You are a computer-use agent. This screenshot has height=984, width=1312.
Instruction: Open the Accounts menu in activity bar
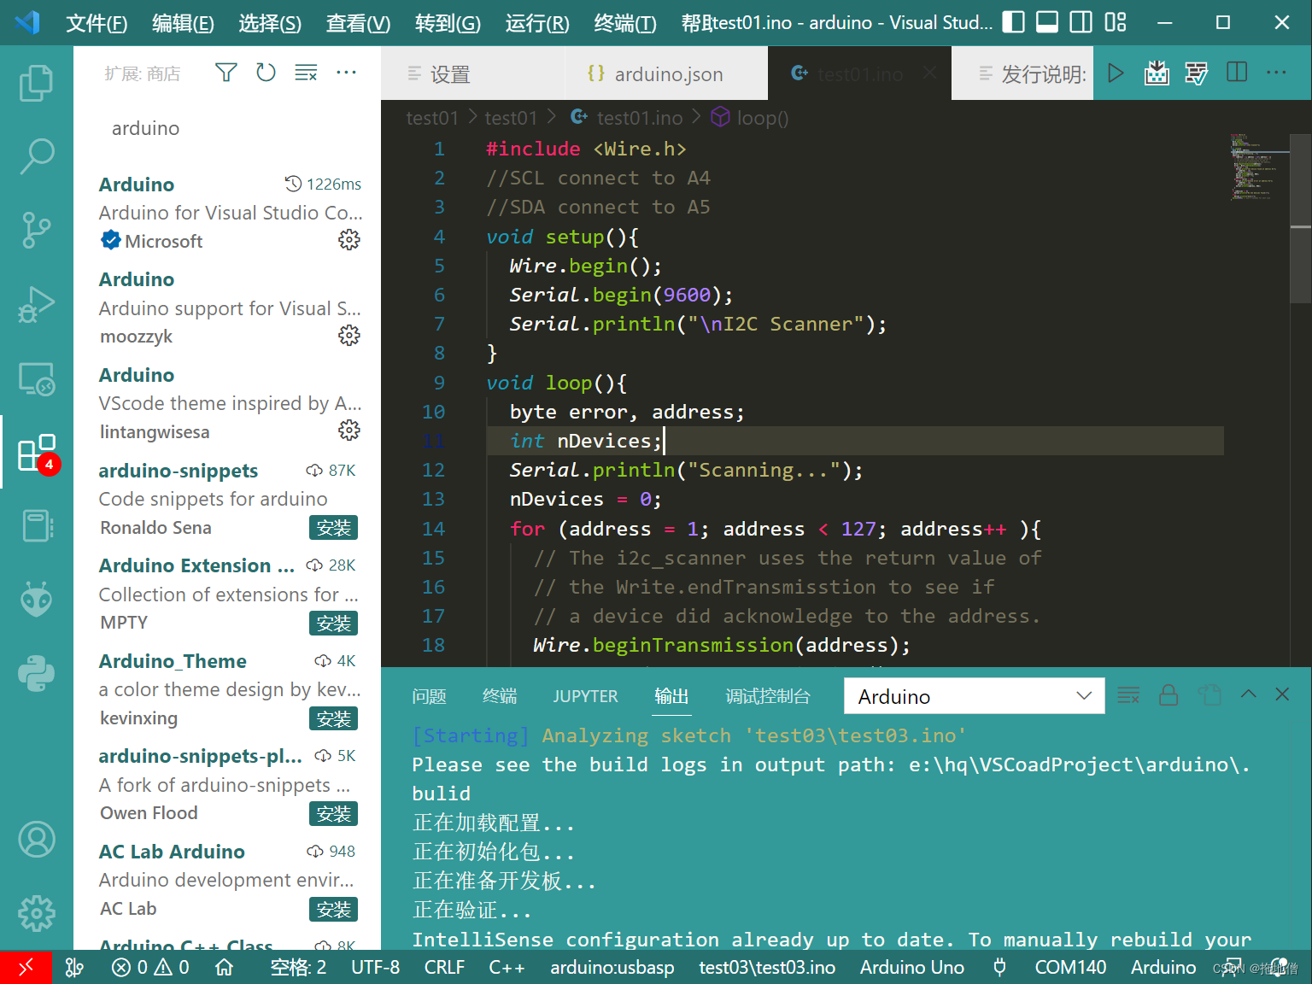pos(36,840)
